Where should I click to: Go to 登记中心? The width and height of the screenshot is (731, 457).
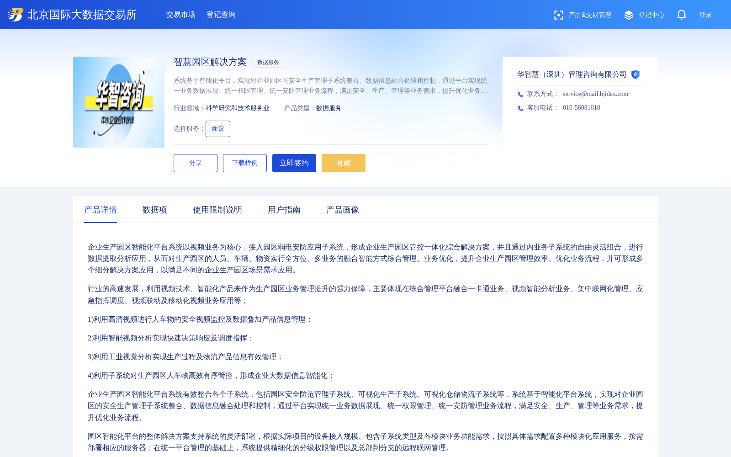pyautogui.click(x=652, y=15)
